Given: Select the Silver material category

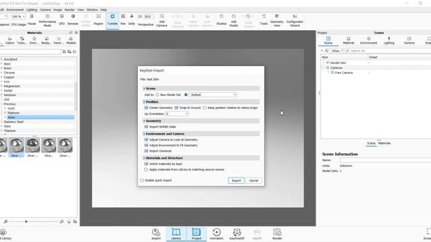Looking at the screenshot, I should point(11,118).
